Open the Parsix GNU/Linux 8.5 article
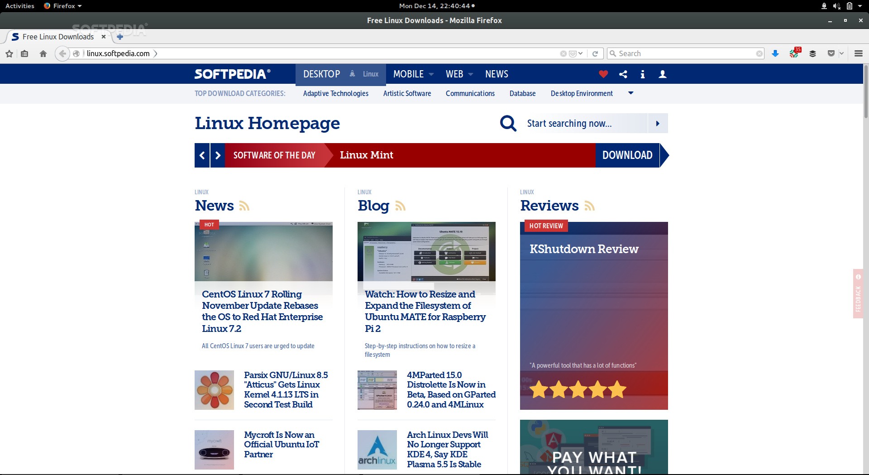Image resolution: width=869 pixels, height=475 pixels. click(x=286, y=389)
